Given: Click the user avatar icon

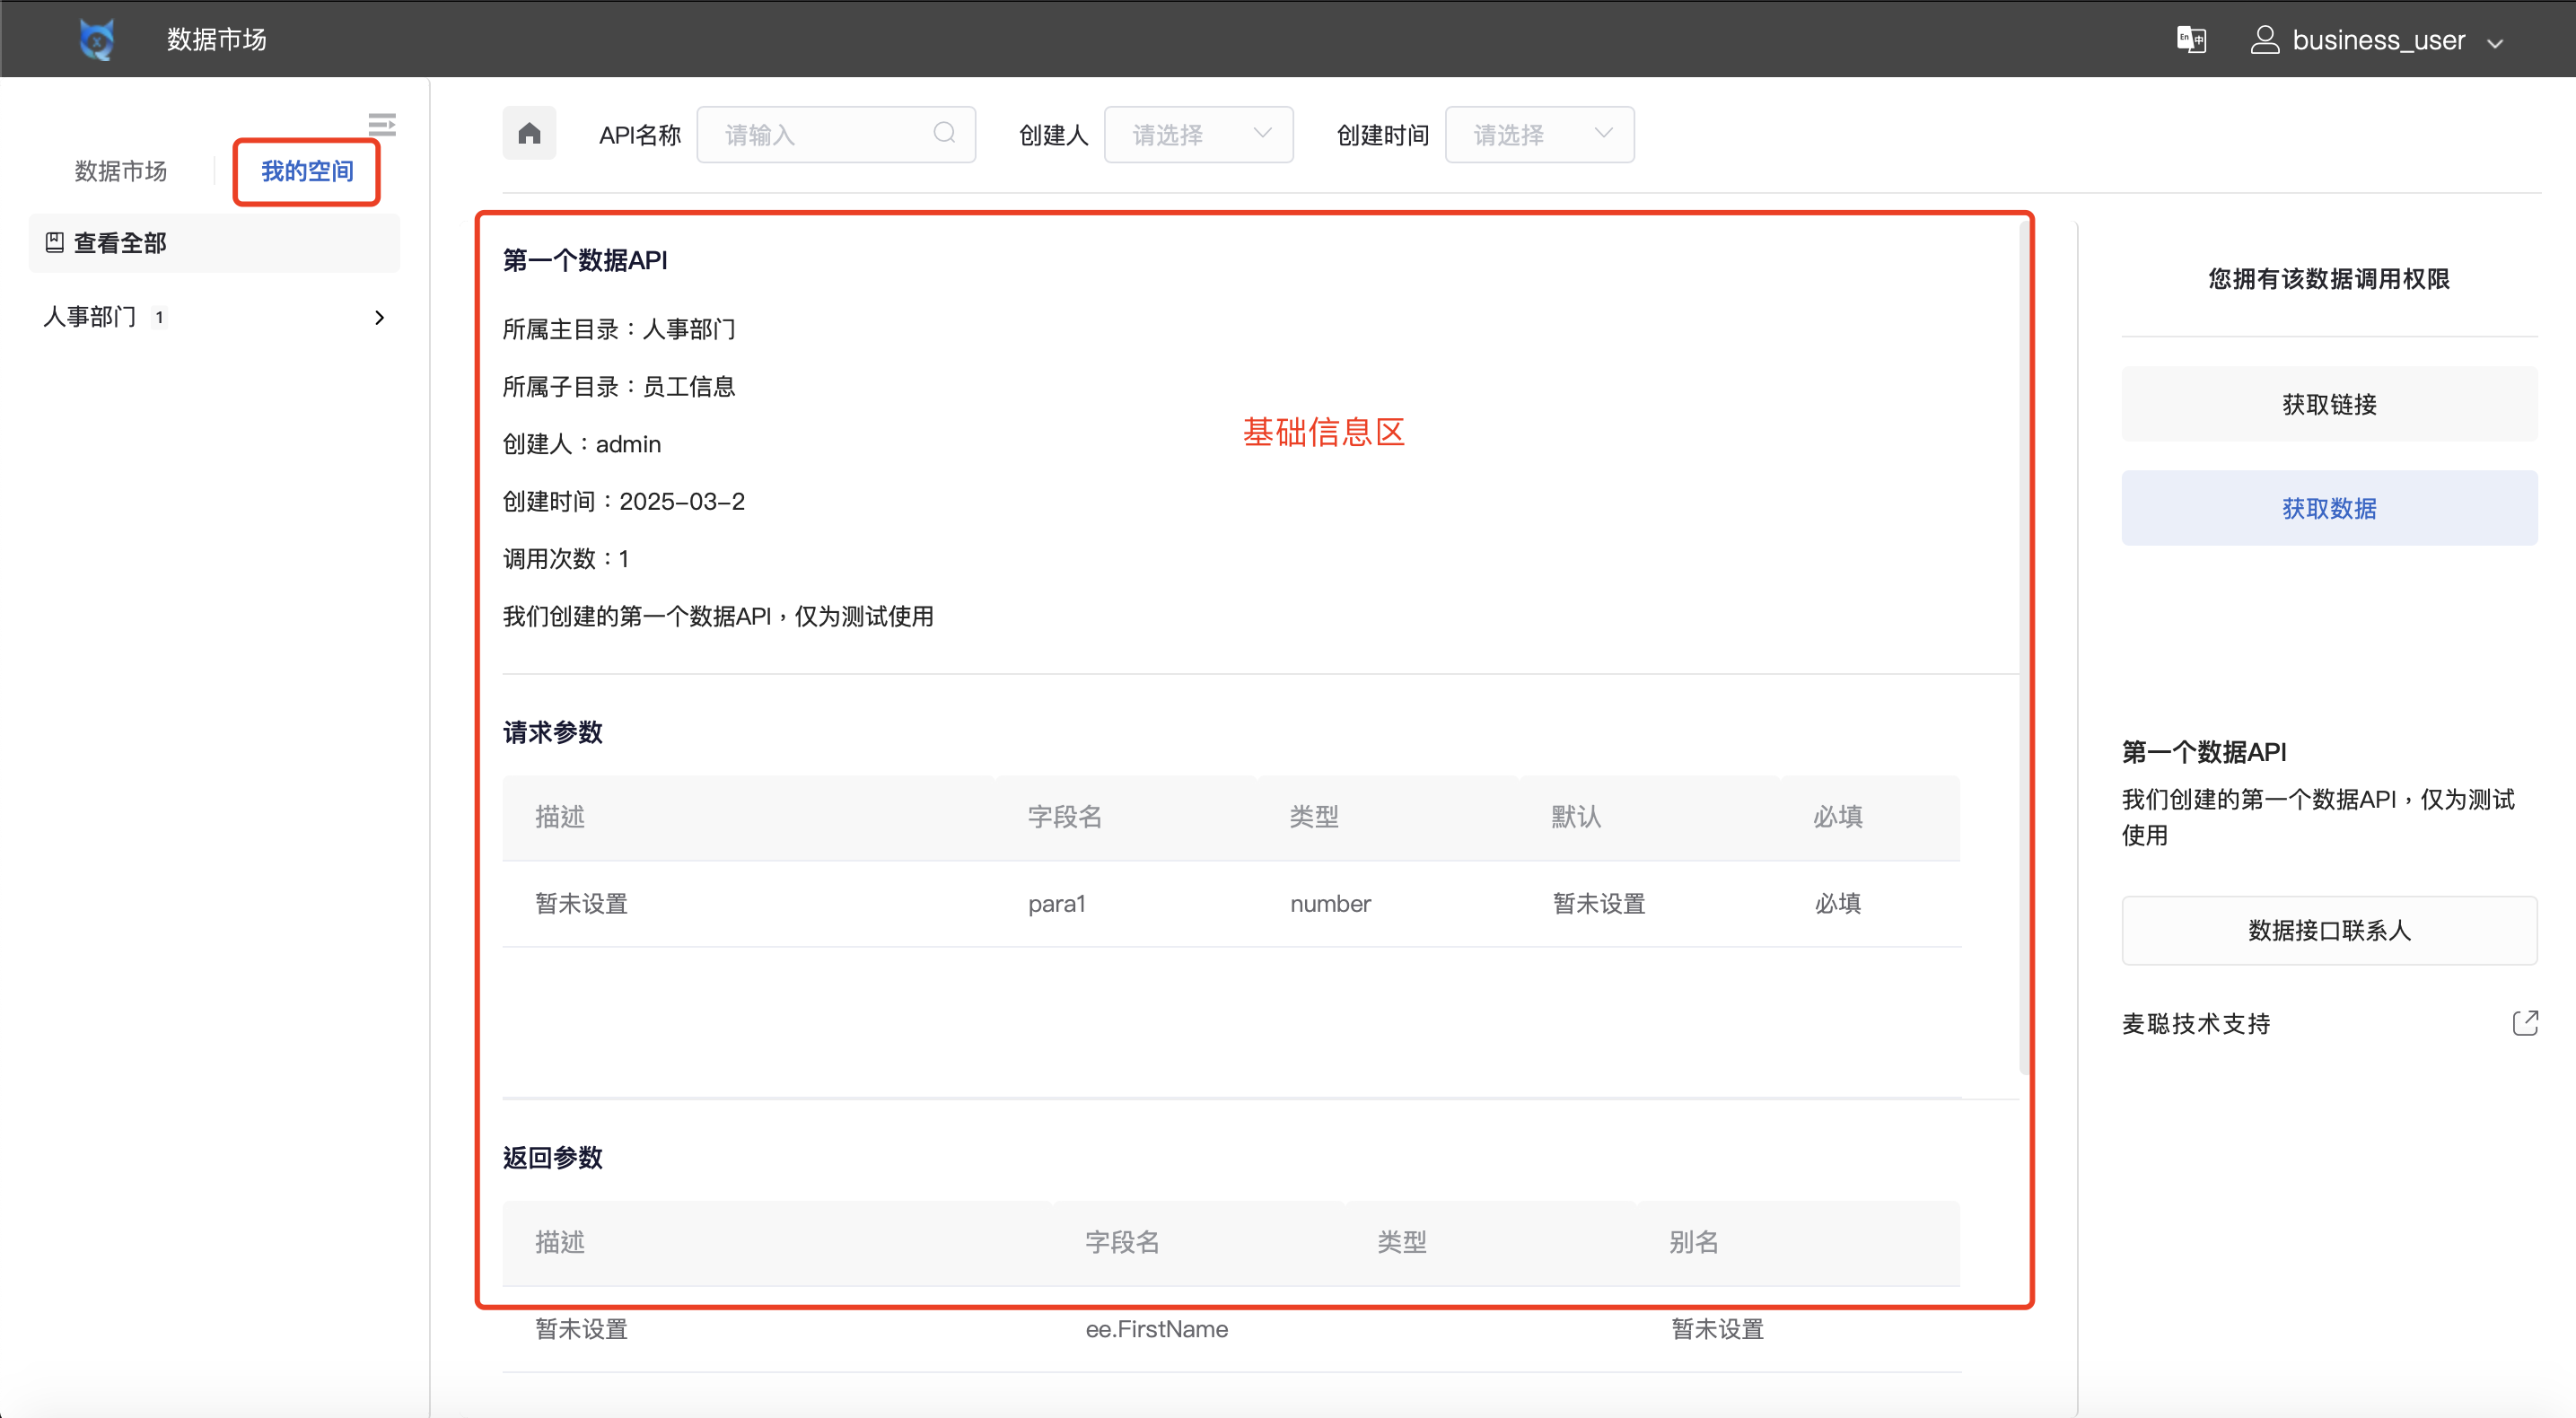Looking at the screenshot, I should [x=2264, y=40].
